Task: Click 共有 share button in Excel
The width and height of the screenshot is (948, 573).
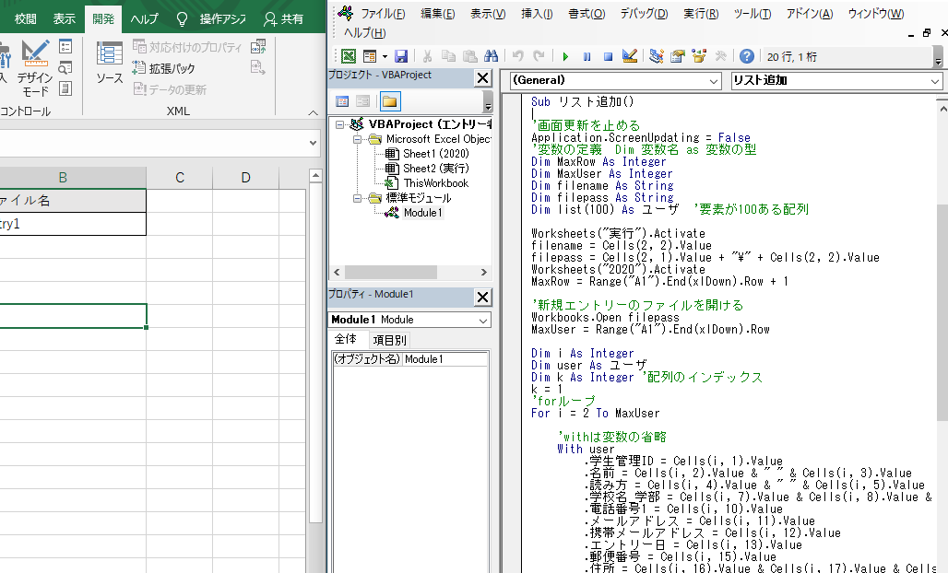Action: coord(283,18)
